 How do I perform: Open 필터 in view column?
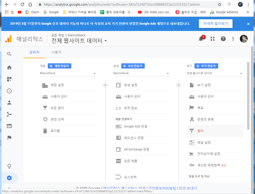pos(215,131)
